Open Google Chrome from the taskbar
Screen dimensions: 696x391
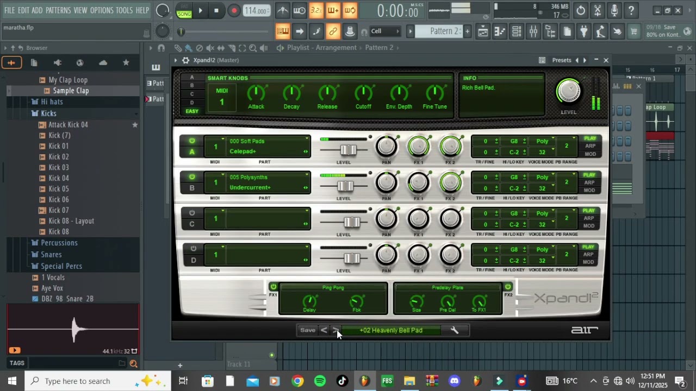point(297,381)
